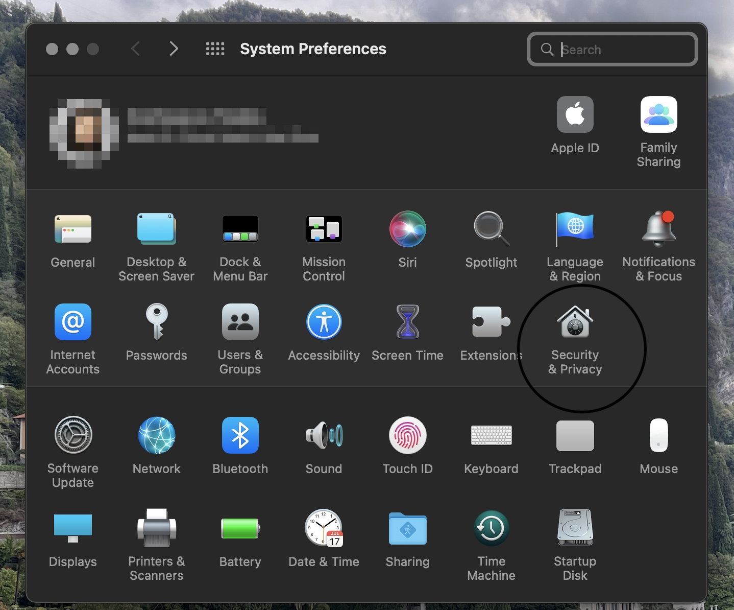
Task: Click the user profile picture
Action: [84, 134]
